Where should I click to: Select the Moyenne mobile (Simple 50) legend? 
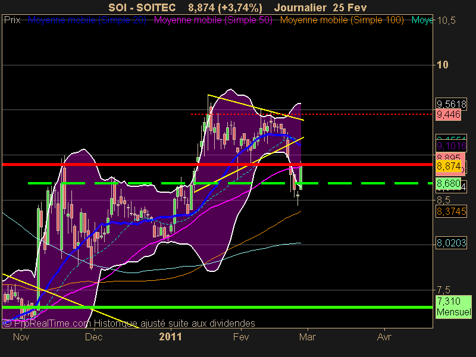point(213,20)
